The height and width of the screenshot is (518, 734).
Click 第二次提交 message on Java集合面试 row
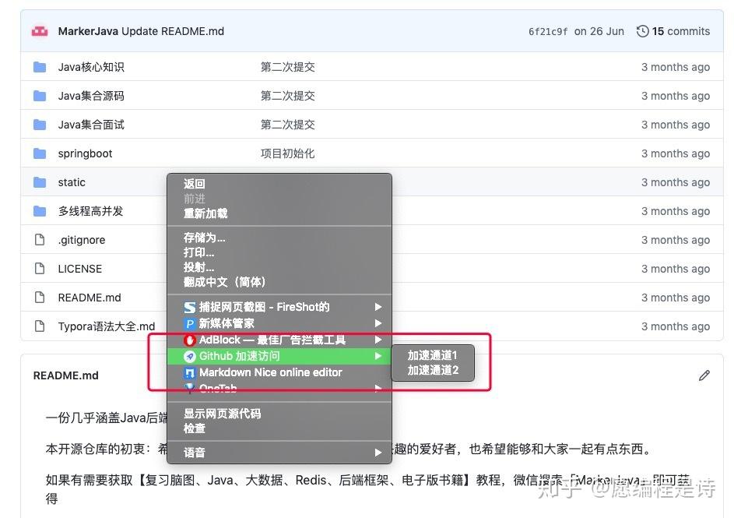[x=287, y=125]
